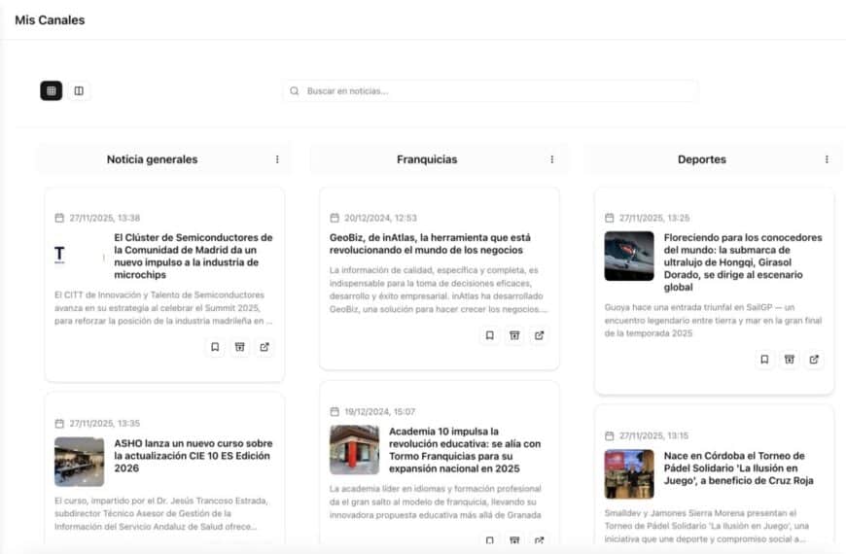Select the 'Franquicias' column header

click(x=427, y=159)
